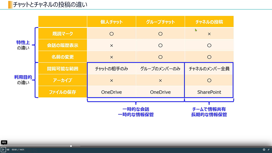Click the × for 名前の変更 in 個人チャット
This screenshot has width=272, height=153.
[112, 57]
